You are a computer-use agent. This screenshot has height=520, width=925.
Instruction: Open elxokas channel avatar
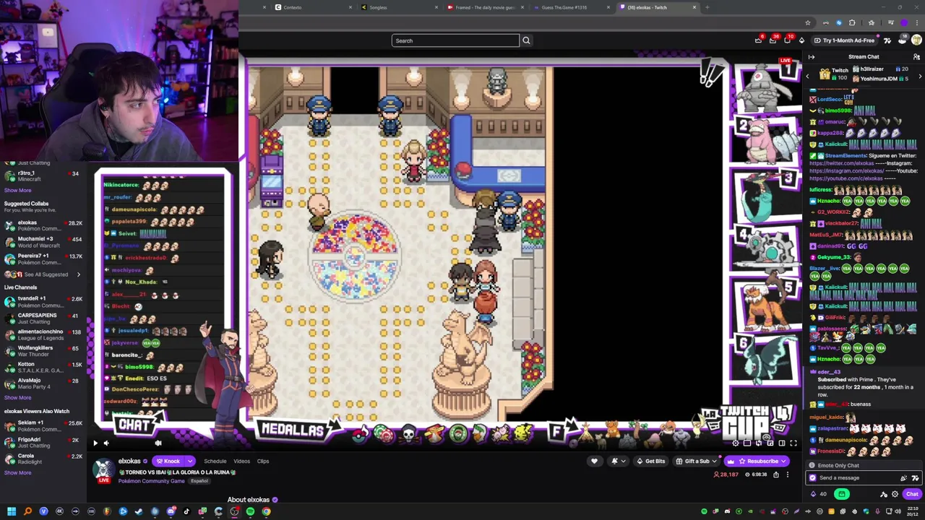(x=104, y=469)
